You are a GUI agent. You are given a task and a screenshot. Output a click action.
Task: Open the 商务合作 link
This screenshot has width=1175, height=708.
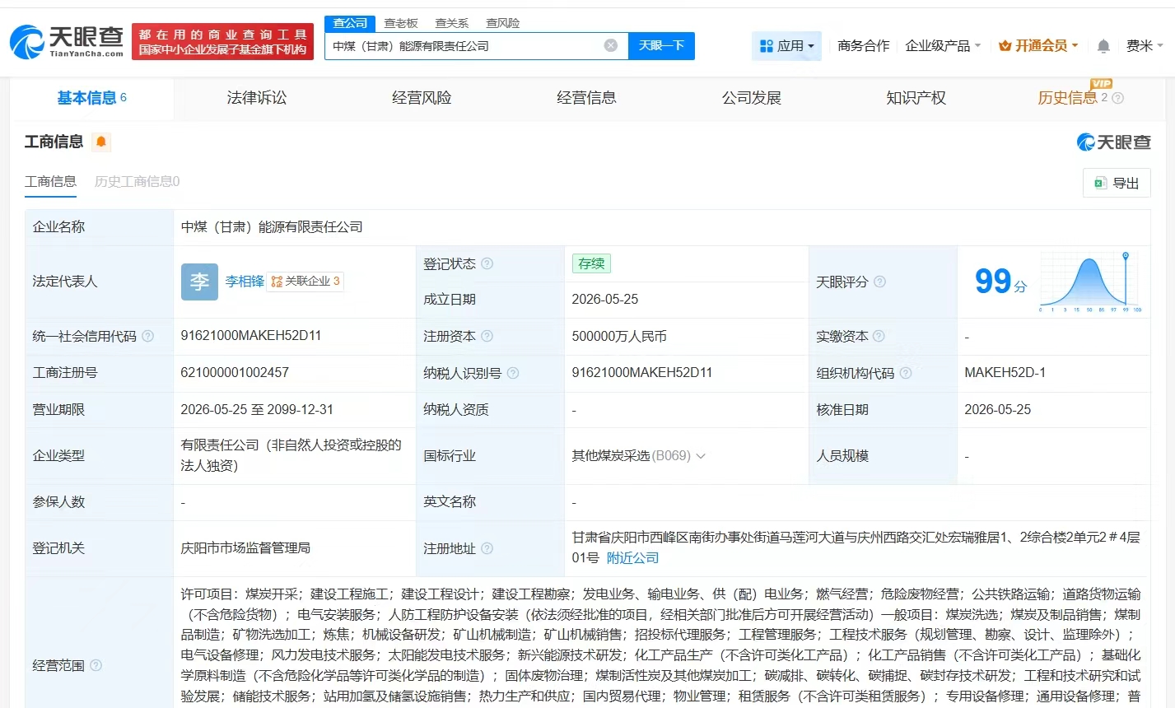(x=863, y=46)
